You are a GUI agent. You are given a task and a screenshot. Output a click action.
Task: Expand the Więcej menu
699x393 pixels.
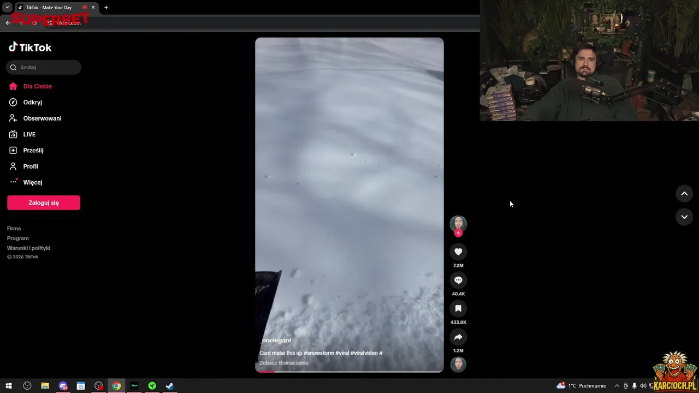[32, 182]
